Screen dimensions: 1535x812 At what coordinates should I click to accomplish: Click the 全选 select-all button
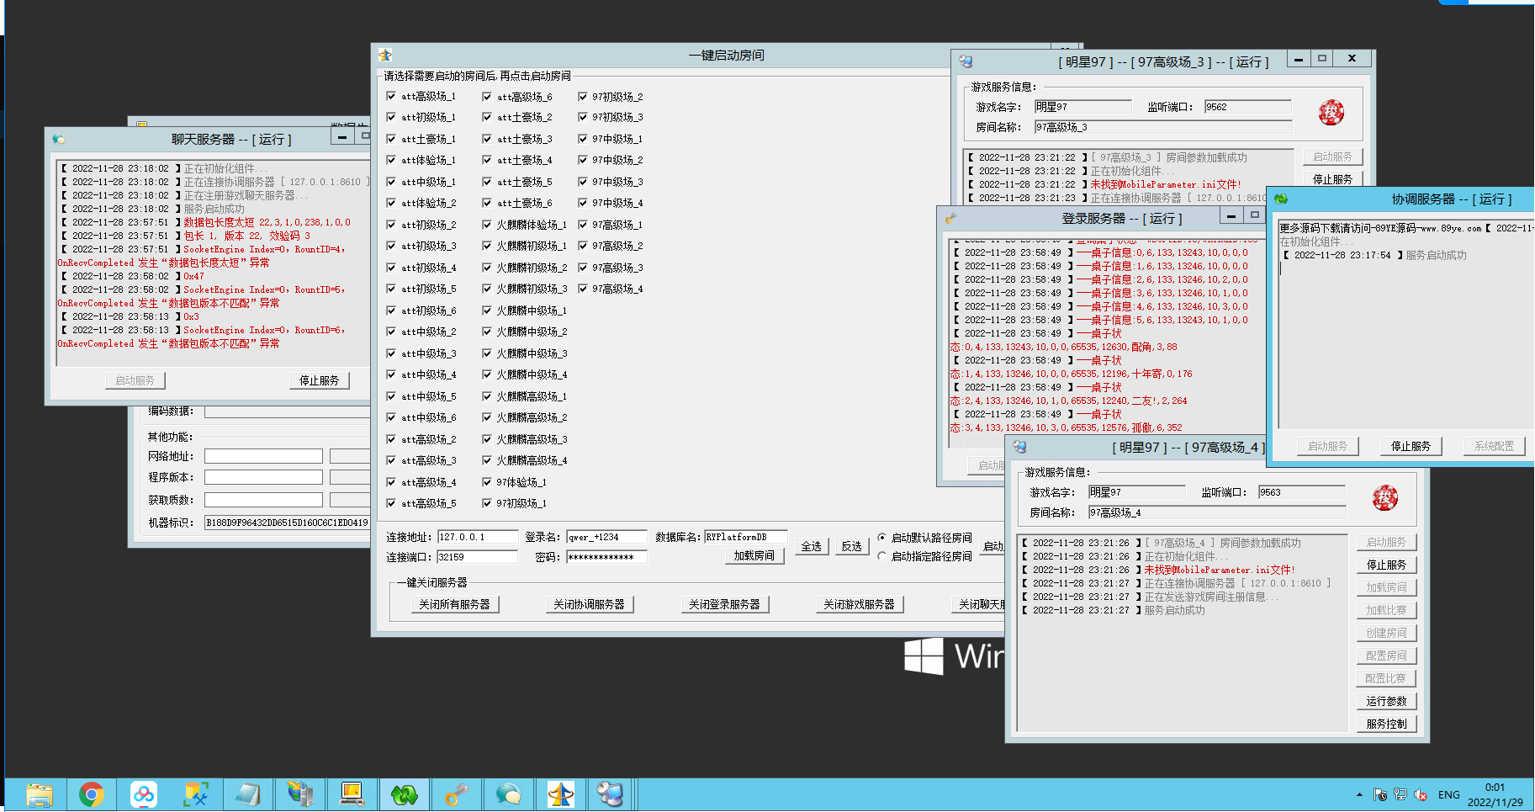point(811,546)
